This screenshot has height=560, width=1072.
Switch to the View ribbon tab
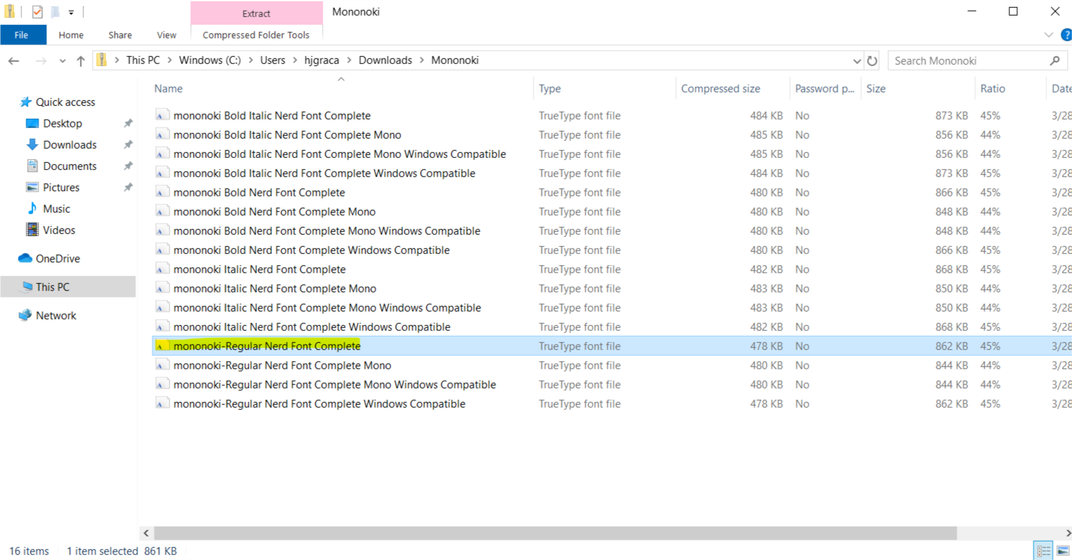click(x=167, y=35)
